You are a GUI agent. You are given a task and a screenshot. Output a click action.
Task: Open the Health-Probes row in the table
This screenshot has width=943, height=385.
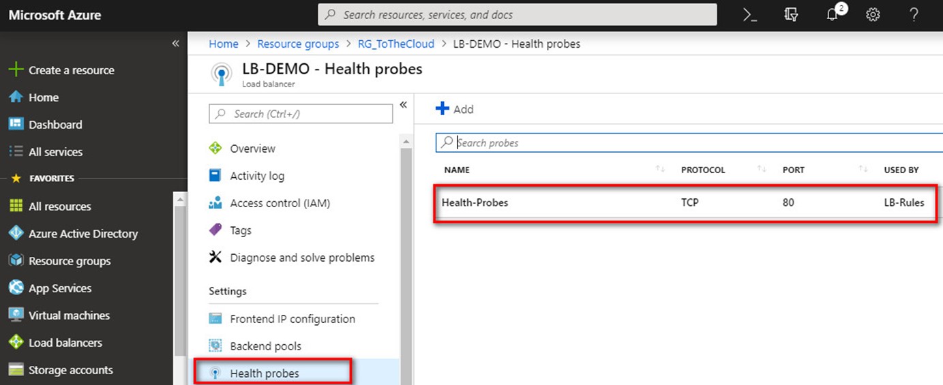tap(687, 202)
